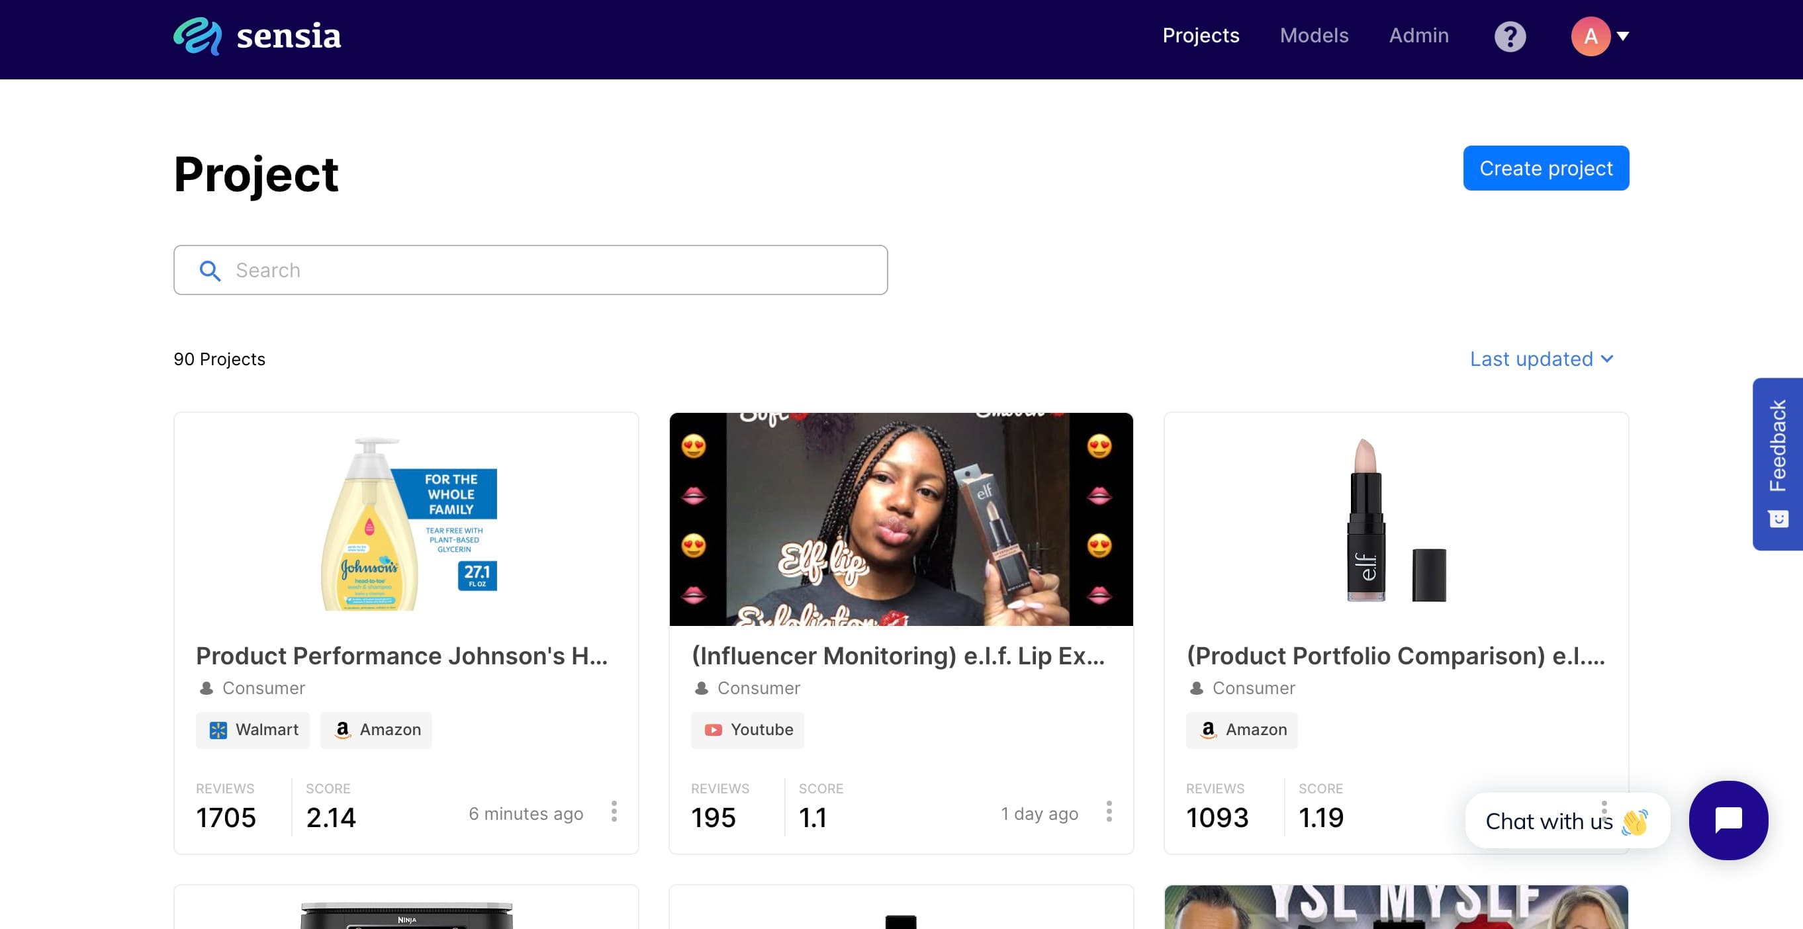
Task: Open the help question mark icon
Action: 1510,36
